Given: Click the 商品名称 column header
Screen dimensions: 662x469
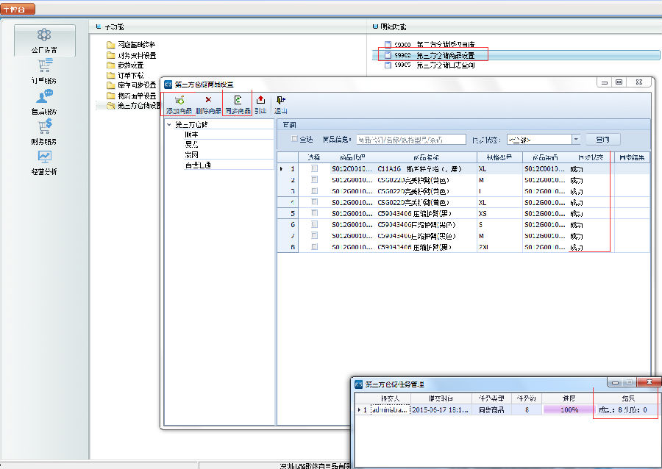Looking at the screenshot, I should 426,157.
